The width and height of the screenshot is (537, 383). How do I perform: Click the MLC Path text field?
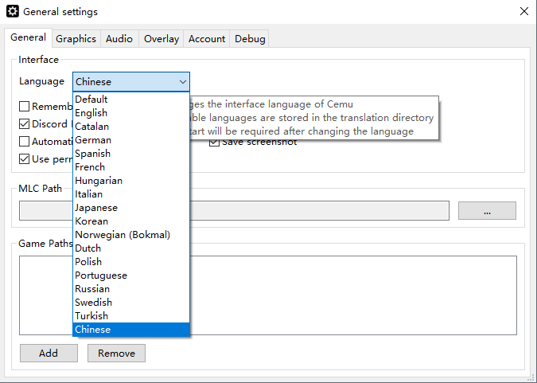(x=234, y=210)
